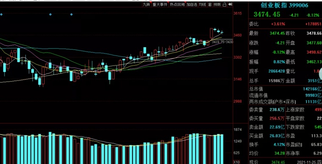Click the +178851 order difference value
The image size is (322, 164).
pyautogui.click(x=314, y=24)
